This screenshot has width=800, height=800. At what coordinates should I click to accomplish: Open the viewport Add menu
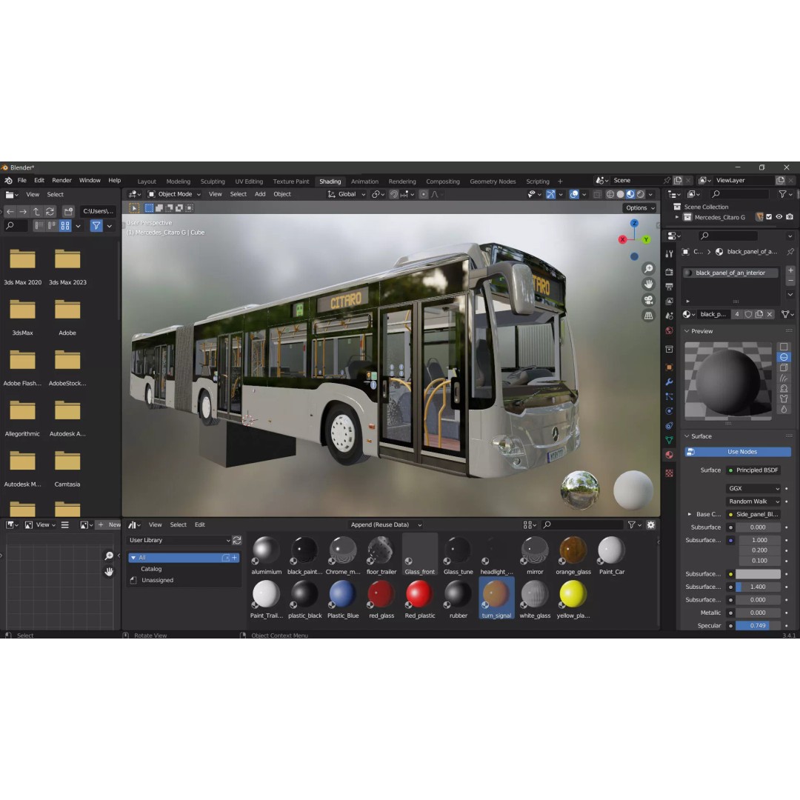tap(260, 194)
